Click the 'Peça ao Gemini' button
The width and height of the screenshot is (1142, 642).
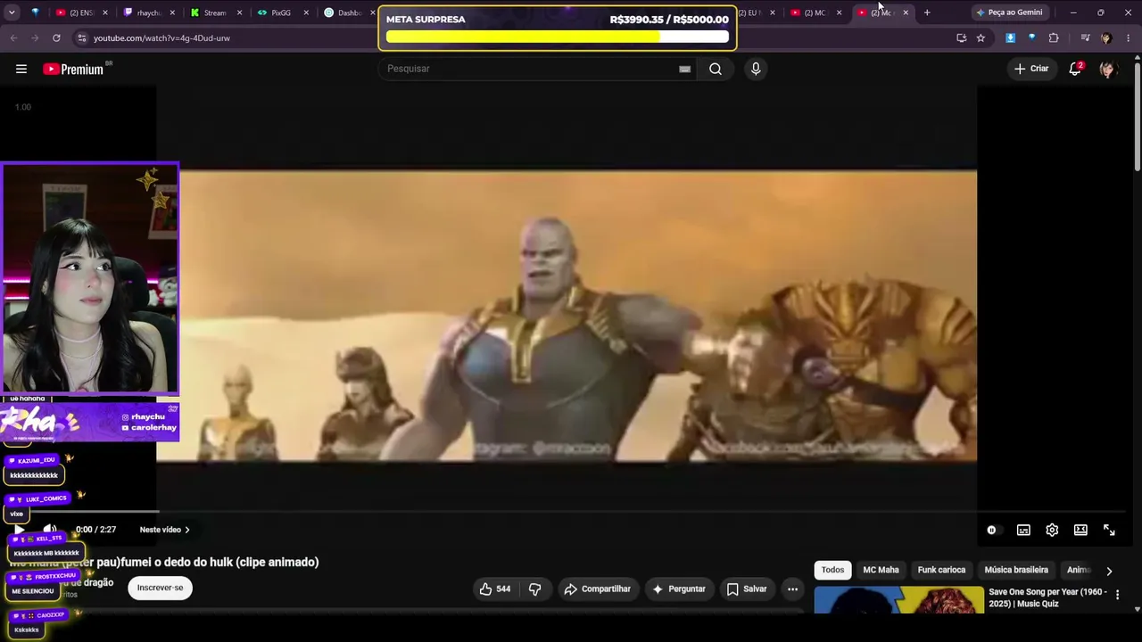1009,12
